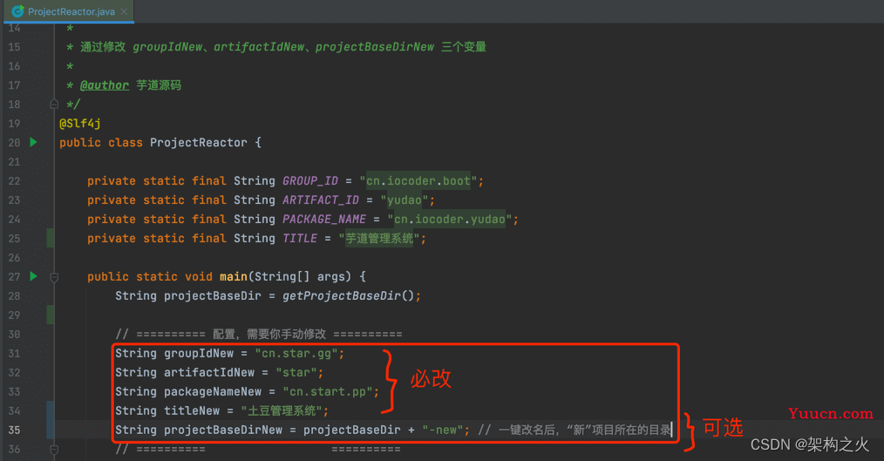
Task: Fold the main method at line 27
Action: coord(54,277)
